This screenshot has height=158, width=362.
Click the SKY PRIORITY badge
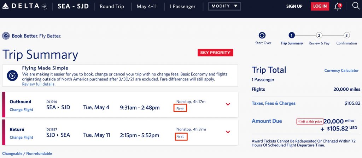coord(215,53)
